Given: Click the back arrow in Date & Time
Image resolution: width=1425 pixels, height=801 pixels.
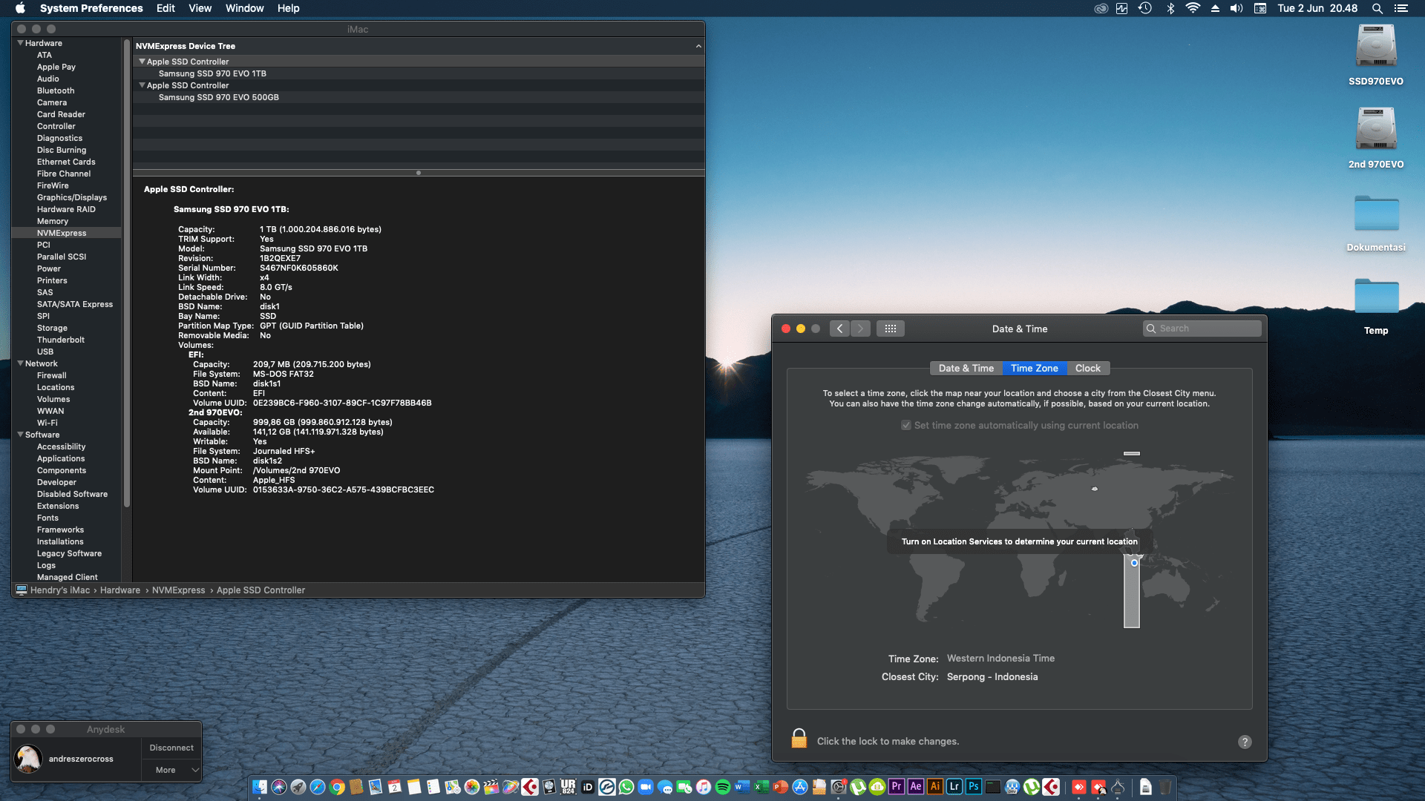Looking at the screenshot, I should 839,329.
